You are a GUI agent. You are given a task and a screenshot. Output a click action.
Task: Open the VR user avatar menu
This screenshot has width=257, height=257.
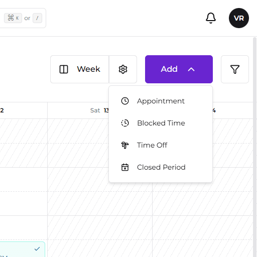coord(239,18)
